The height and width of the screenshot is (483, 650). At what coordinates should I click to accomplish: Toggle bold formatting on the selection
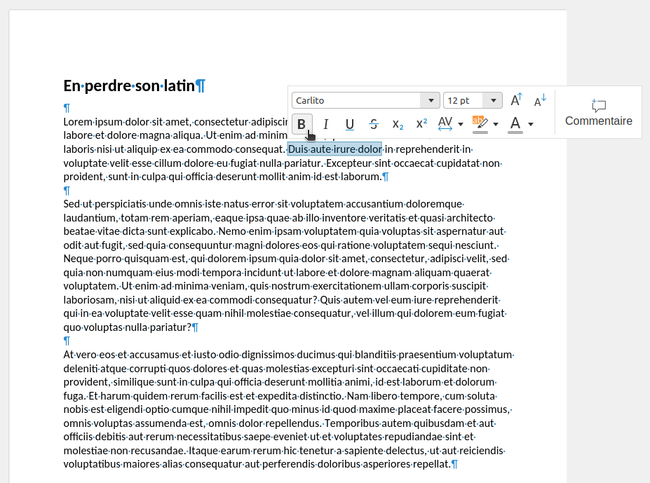(x=302, y=124)
